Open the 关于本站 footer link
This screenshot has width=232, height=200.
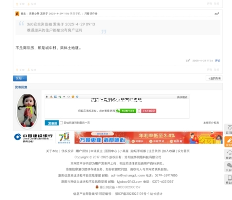(52, 151)
